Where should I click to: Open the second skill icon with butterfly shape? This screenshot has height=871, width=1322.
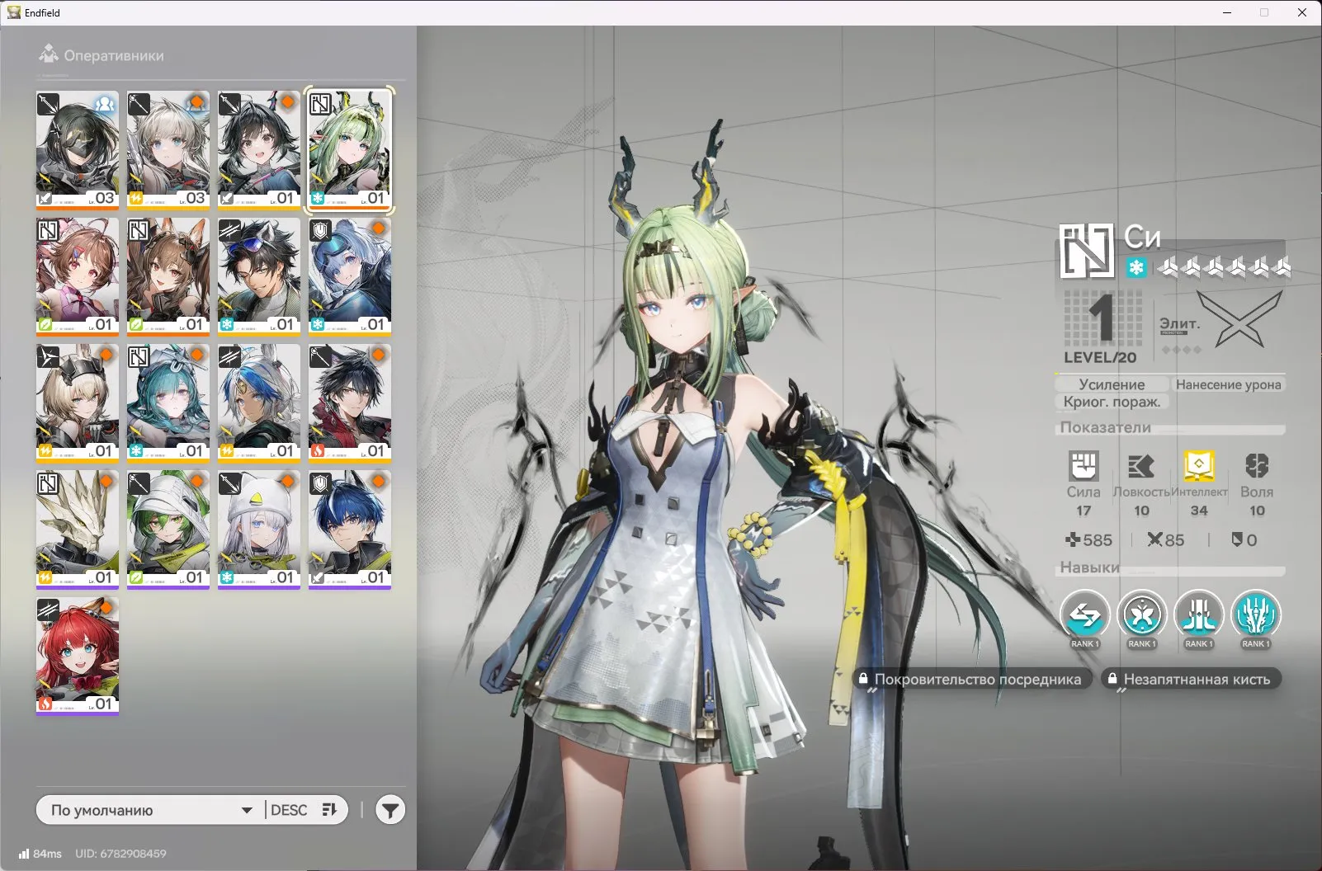1142,614
